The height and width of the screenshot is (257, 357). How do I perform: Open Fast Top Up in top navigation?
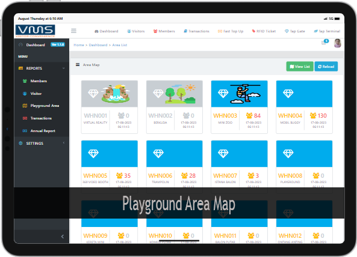coord(231,31)
